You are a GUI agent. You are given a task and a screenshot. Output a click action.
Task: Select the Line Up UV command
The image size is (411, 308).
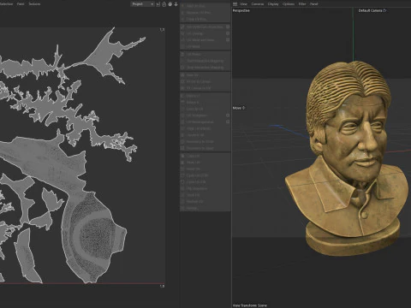pos(205,109)
